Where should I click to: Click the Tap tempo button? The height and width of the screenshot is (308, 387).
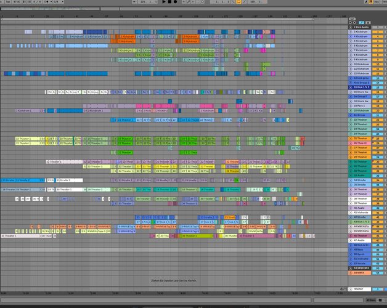point(7,2)
